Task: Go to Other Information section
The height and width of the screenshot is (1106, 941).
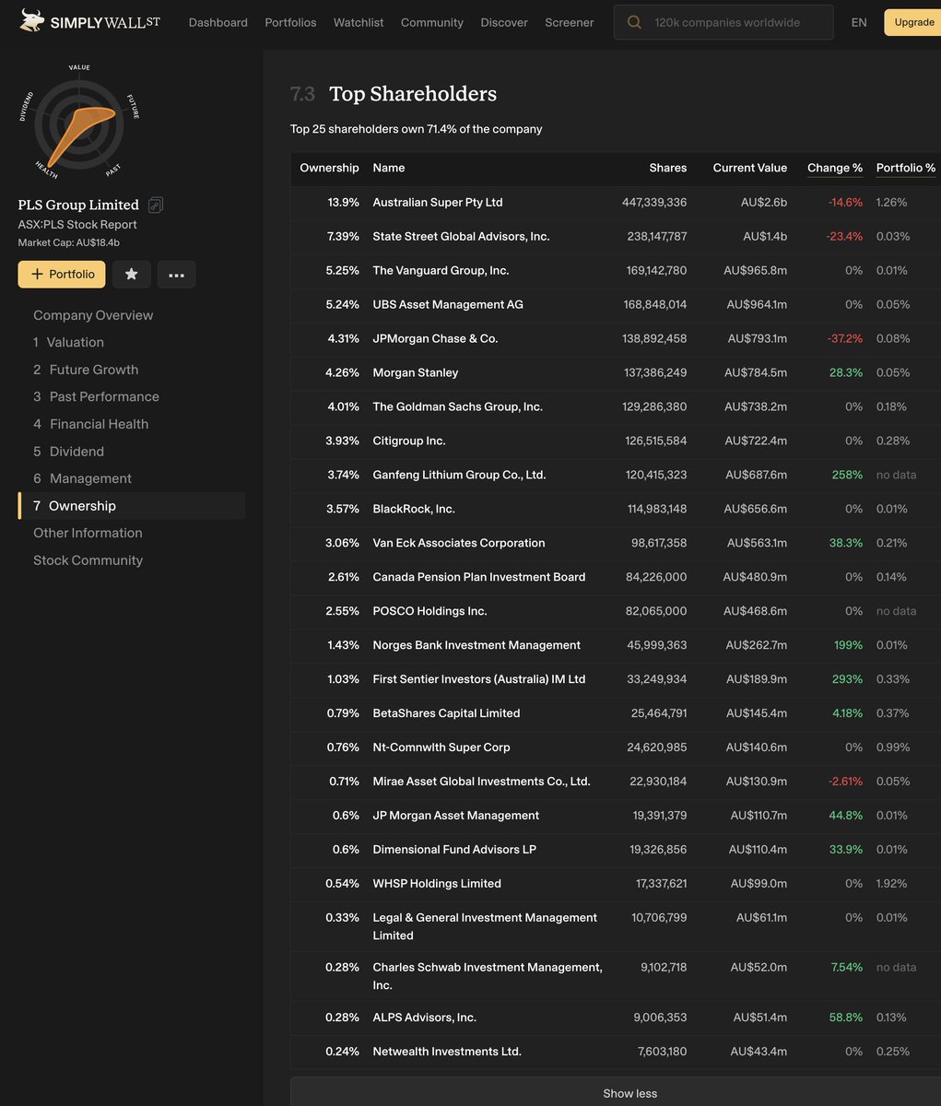Action: pos(88,533)
